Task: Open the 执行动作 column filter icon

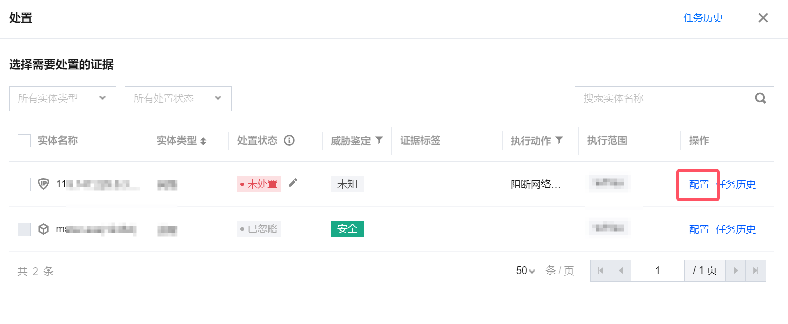Action: tap(559, 140)
